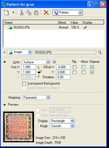The width and height of the screenshot is (109, 148).
Task: Enable Mirror checkbox in X row
Action: [x=83, y=67]
